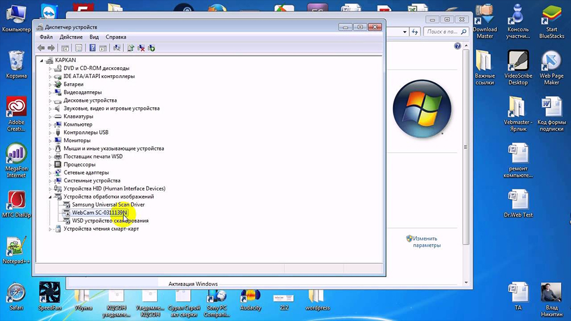Click the Enable device green toolbar icon
The height and width of the screenshot is (321, 571).
(151, 48)
